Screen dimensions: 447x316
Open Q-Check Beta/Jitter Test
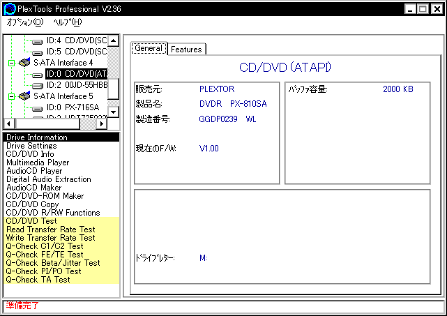[61, 263]
